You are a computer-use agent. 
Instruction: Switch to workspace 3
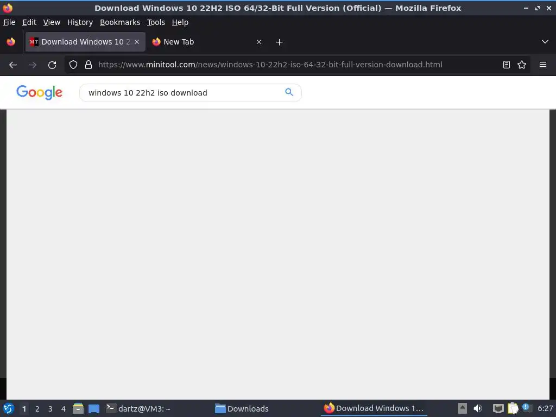[50, 409]
